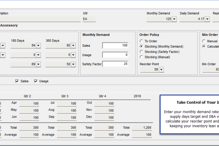The image size is (219, 146).
Task: Toggle the Sales checkbox
Action: [x=17, y=81]
